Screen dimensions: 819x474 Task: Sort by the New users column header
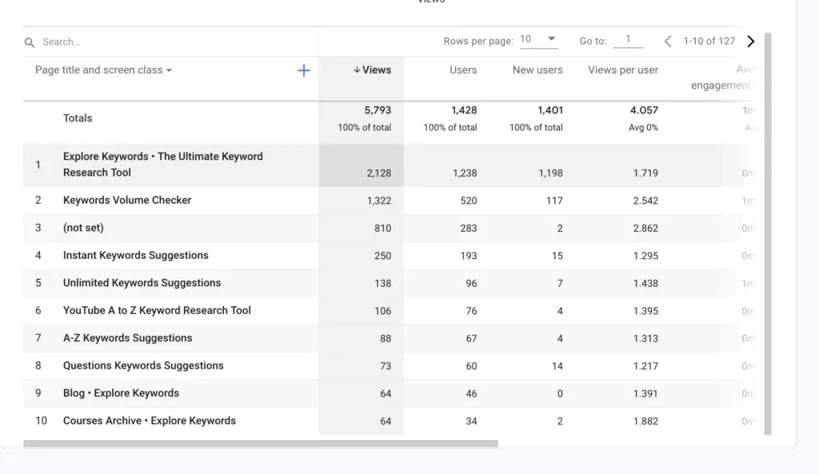[537, 70]
